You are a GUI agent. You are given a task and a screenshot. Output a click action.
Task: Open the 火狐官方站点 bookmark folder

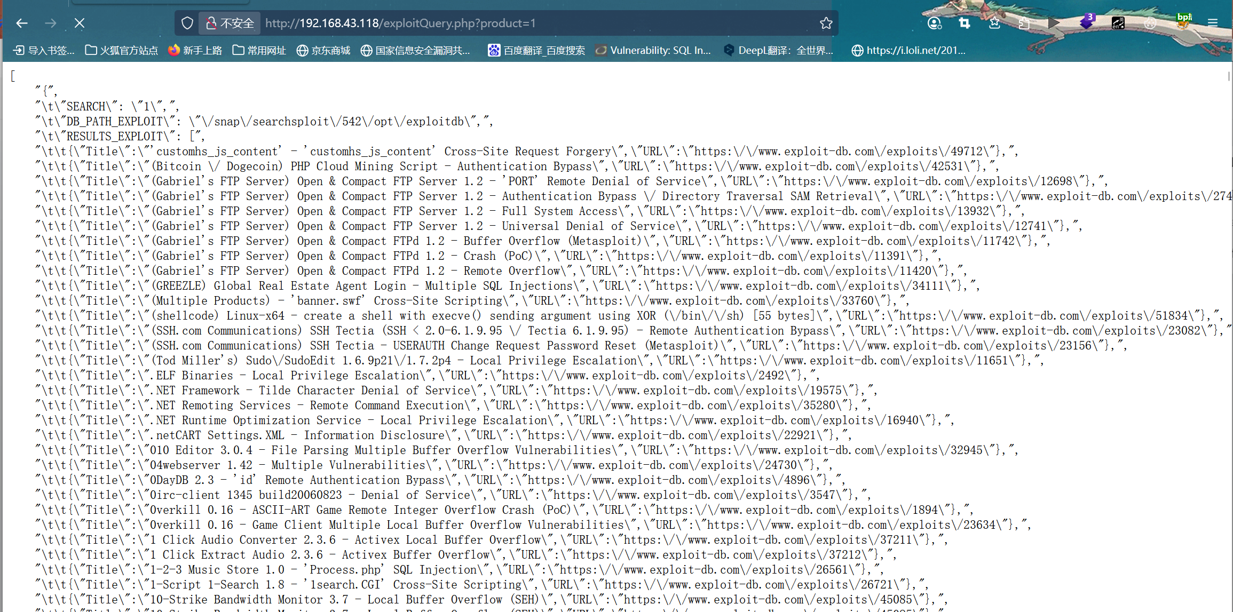[x=122, y=50]
